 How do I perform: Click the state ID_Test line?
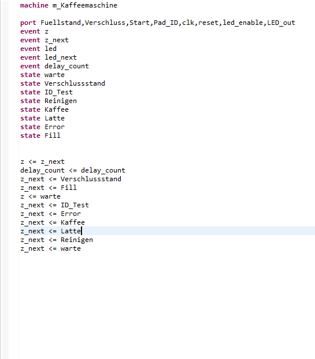point(46,92)
